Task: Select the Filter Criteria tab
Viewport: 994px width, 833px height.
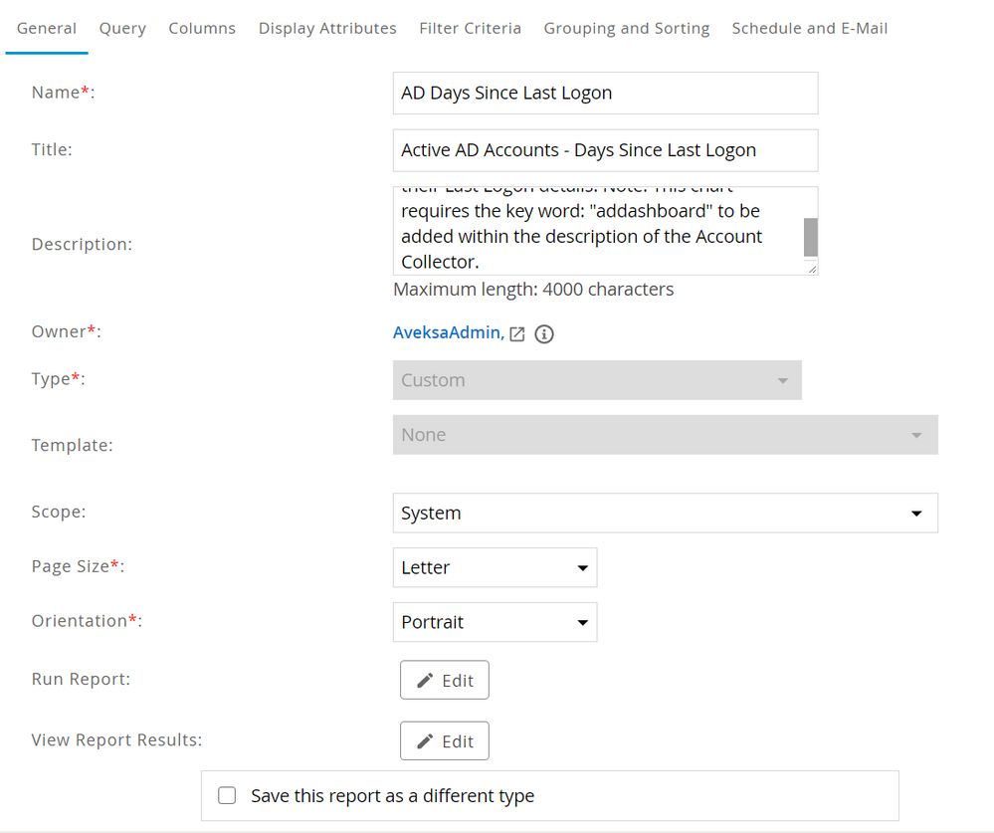Action: [470, 28]
